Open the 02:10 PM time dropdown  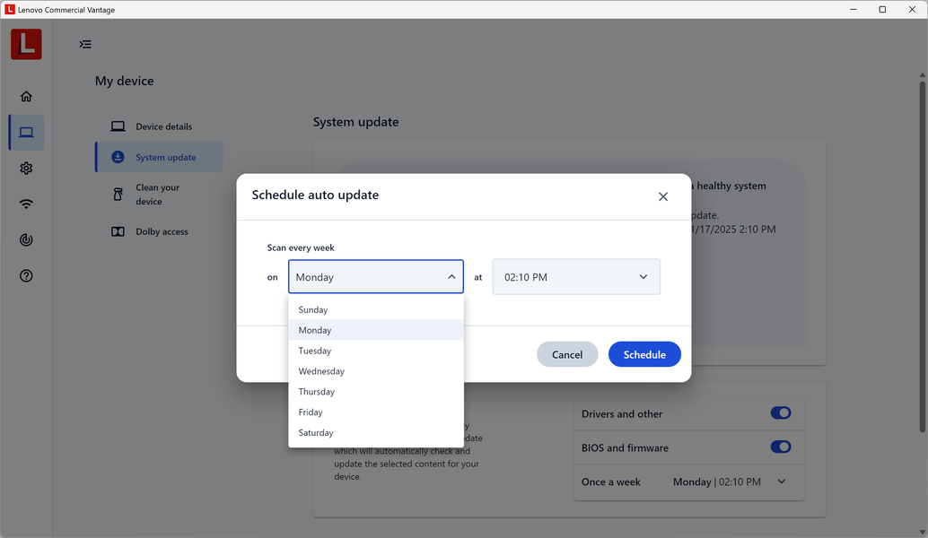(x=576, y=277)
